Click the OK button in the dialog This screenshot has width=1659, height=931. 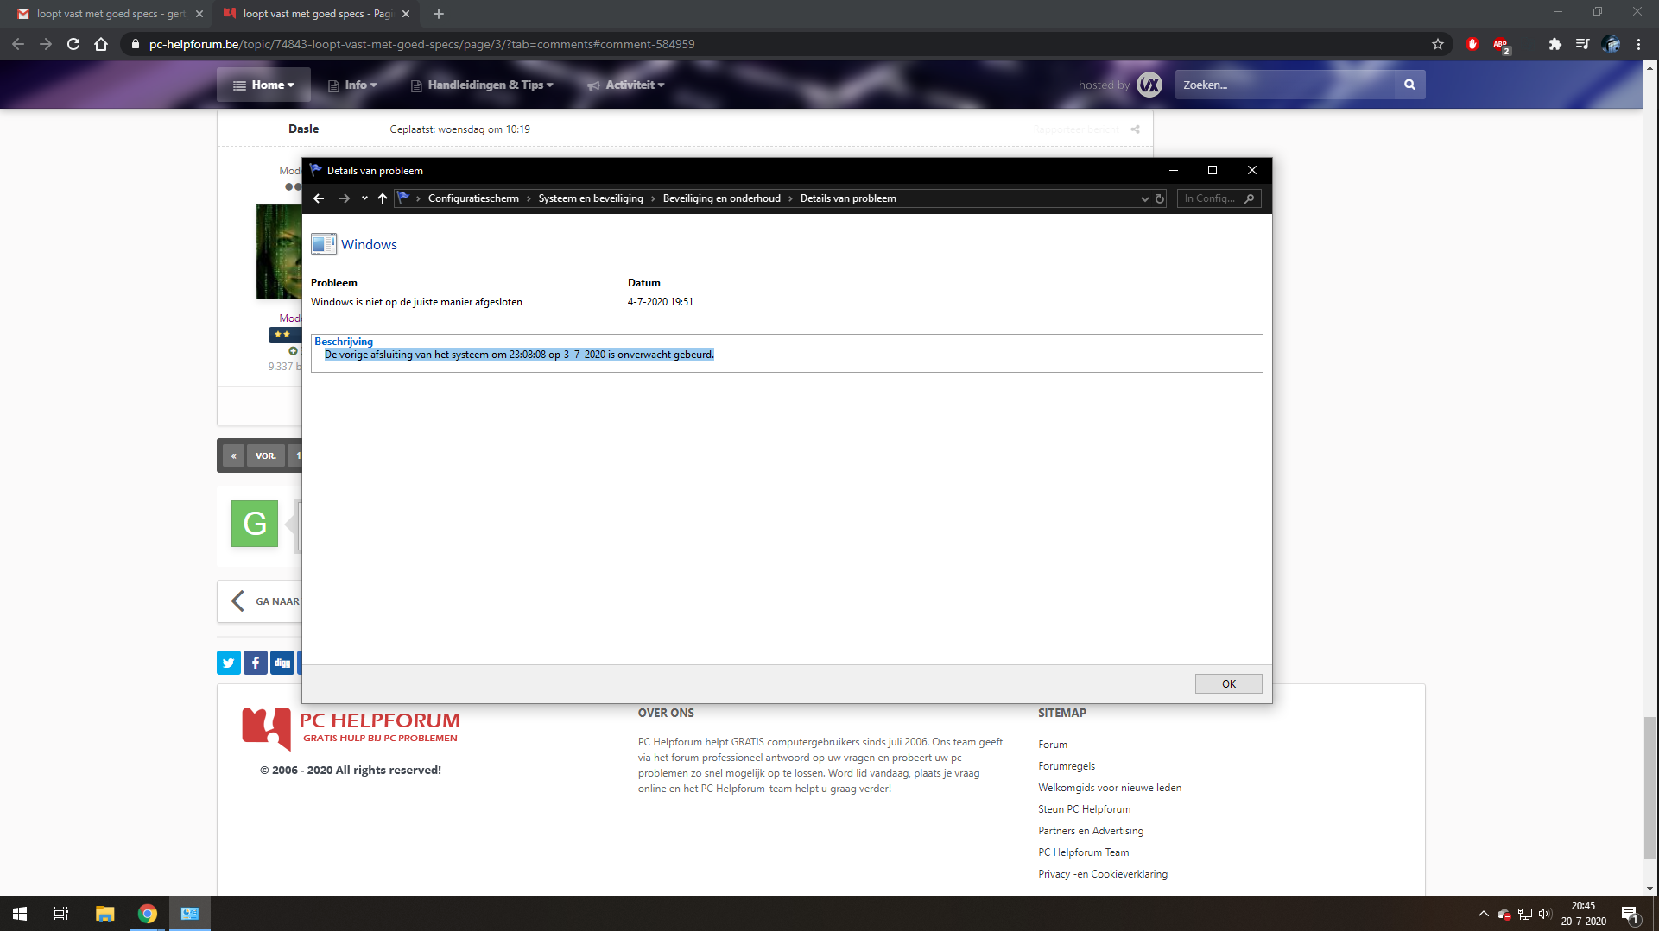[x=1228, y=683]
